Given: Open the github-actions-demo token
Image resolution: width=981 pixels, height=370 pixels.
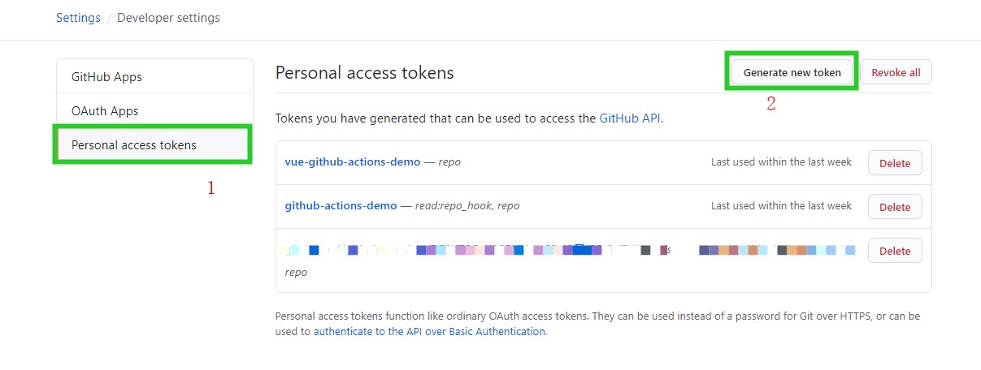Looking at the screenshot, I should point(341,206).
